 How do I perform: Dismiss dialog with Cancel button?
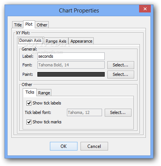tap(94, 146)
